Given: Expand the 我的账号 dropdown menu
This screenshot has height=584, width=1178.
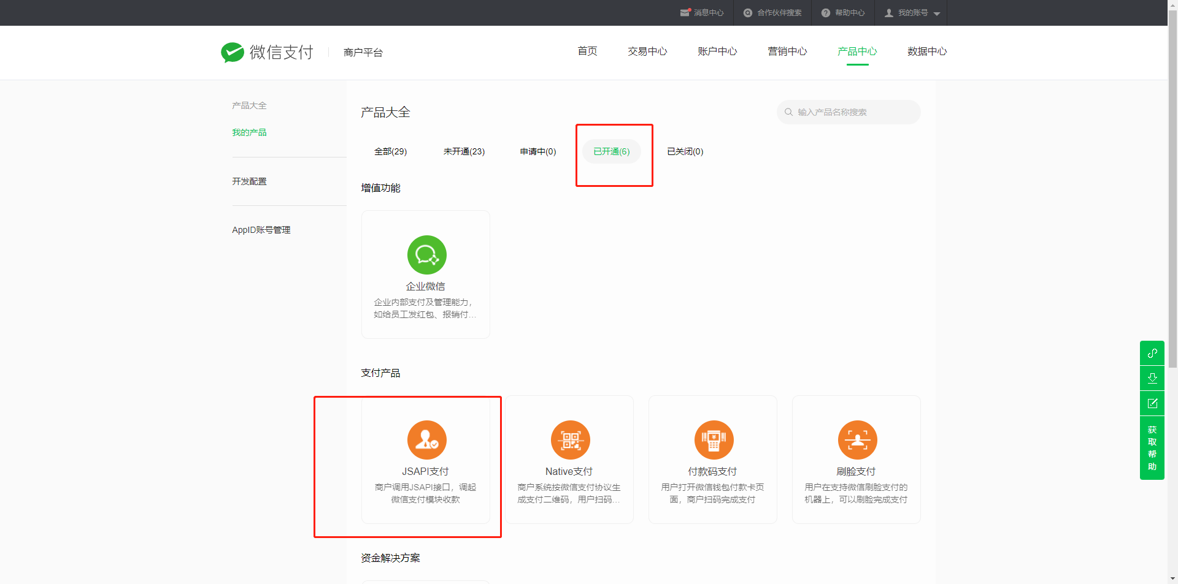Looking at the screenshot, I should tap(912, 13).
